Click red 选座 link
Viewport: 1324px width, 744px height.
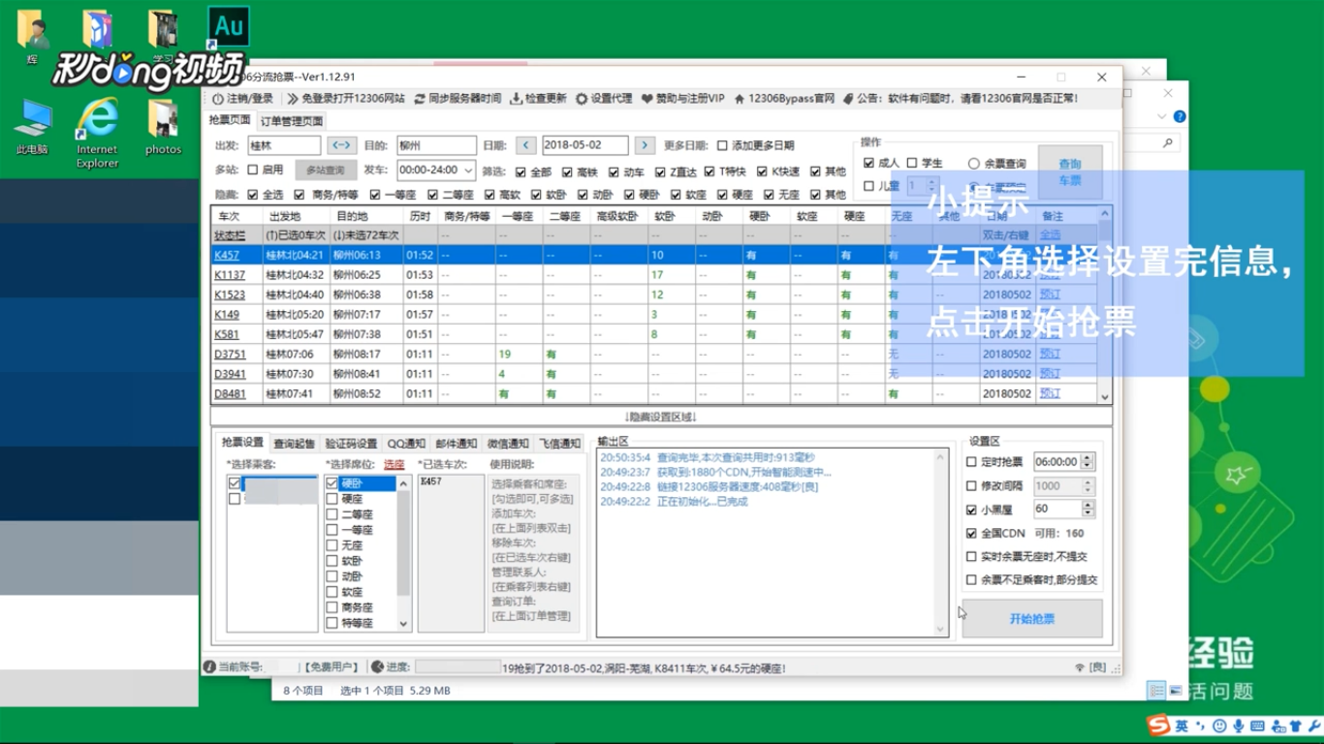(x=394, y=464)
